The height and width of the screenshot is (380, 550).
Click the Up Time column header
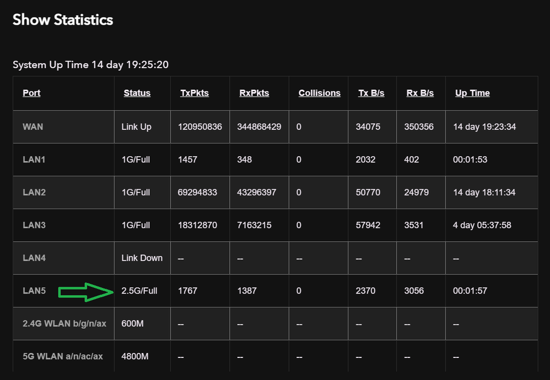472,93
